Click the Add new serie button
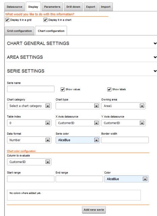 pyautogui.click(x=94, y=210)
